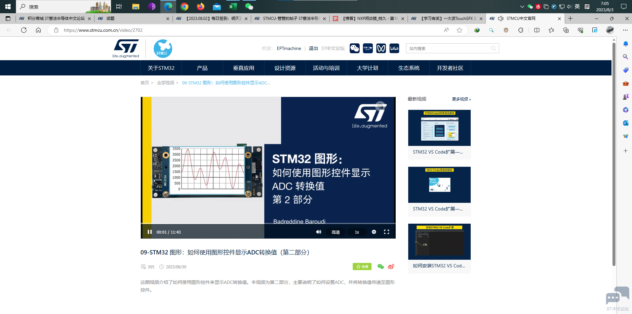Open the Search tool in Edge sidebar
Viewport: 632px width, 314px height.
pos(625,57)
